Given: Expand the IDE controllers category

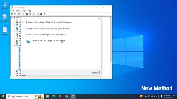Looking at the screenshot, I should pyautogui.click(x=14, y=36).
